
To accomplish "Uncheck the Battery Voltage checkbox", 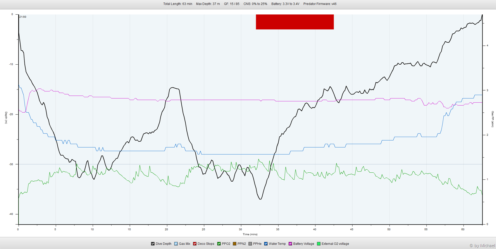I will coord(291,244).
